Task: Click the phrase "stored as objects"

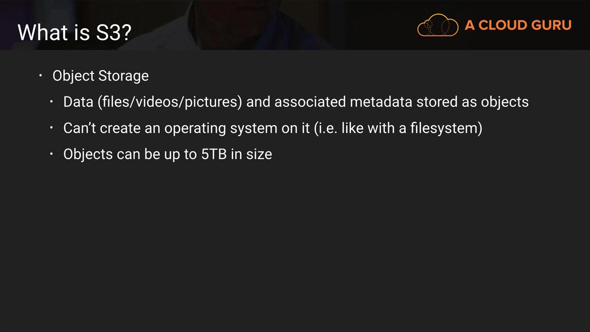Action: click(472, 101)
